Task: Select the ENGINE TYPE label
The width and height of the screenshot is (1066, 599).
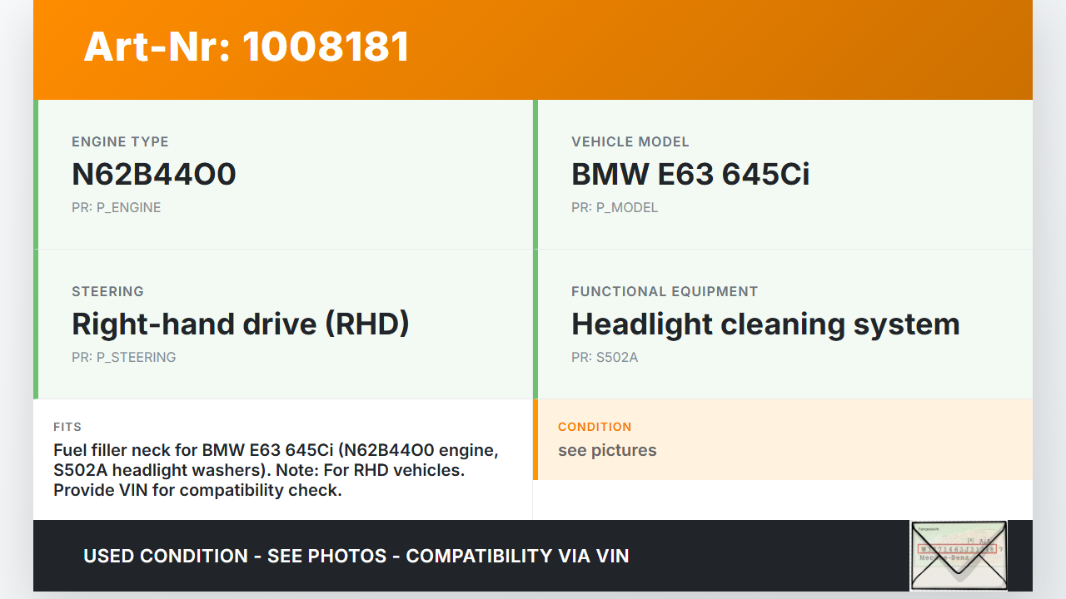Action: point(120,141)
